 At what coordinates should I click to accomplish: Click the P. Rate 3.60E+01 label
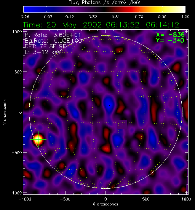point(53,35)
